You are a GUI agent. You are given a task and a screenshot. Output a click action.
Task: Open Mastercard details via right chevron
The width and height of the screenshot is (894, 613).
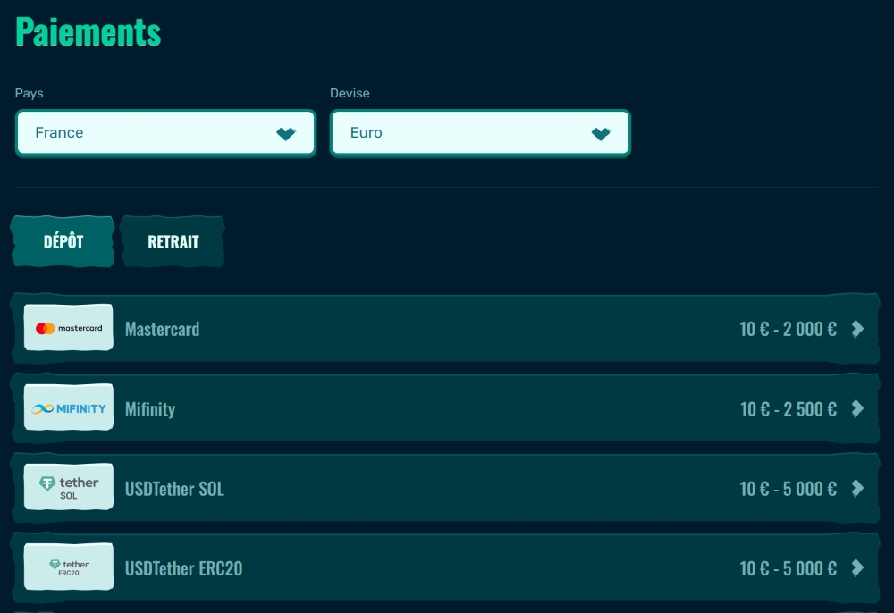pos(857,329)
